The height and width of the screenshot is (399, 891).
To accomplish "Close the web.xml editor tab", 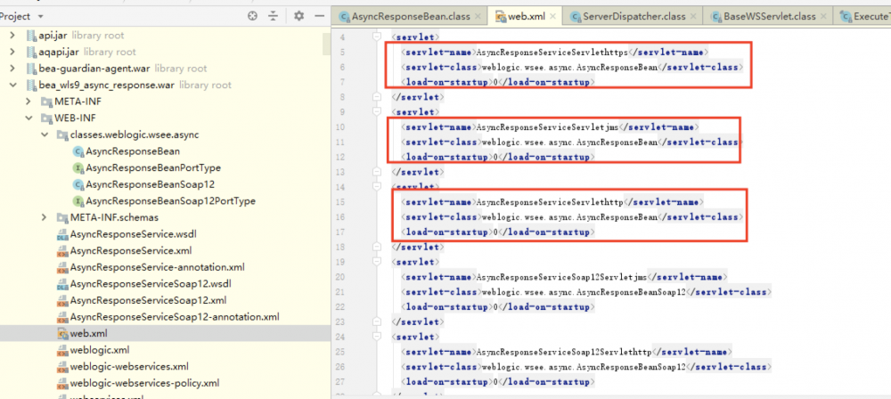I will [554, 17].
